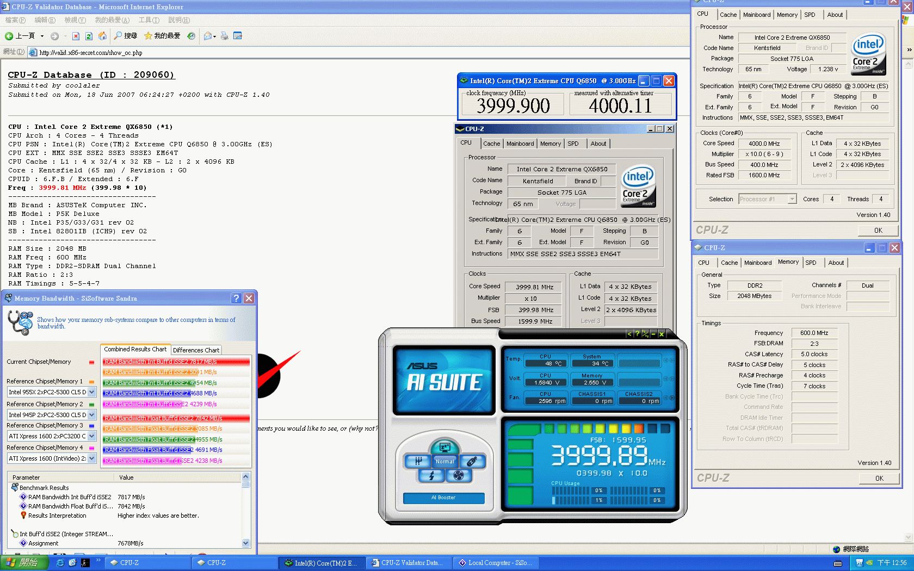Open IE Favorites menu (我的最愛)
This screenshot has height=571, width=914.
[x=112, y=20]
